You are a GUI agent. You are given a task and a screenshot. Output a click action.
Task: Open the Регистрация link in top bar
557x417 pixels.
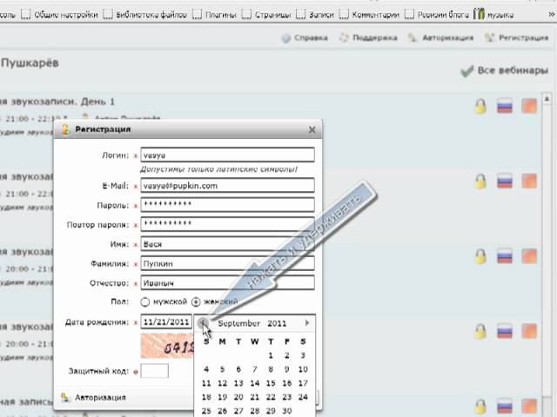517,37
